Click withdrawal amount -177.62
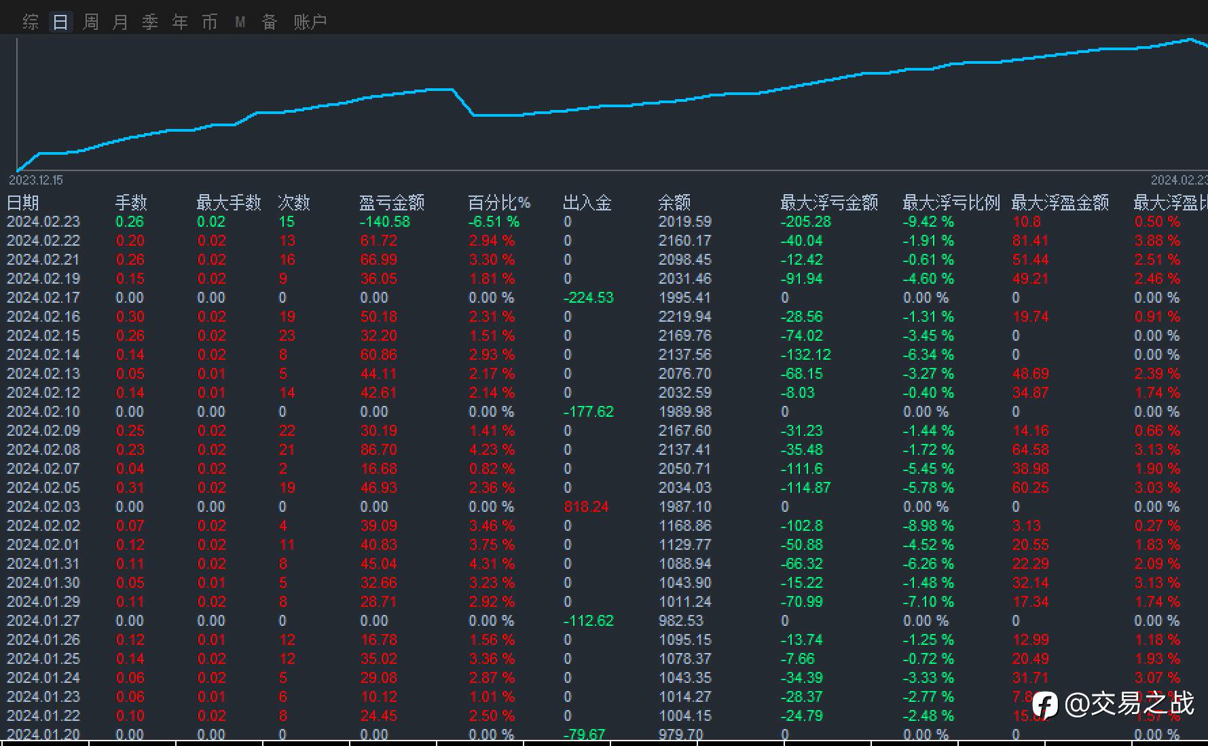The width and height of the screenshot is (1208, 746). (589, 412)
